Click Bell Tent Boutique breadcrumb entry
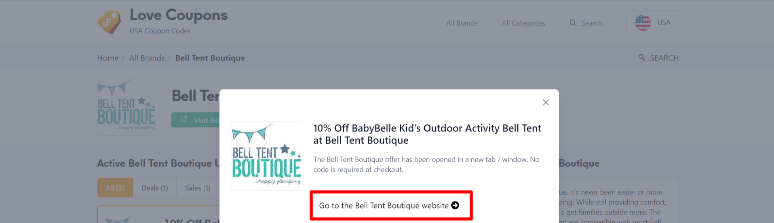This screenshot has width=774, height=223. pyautogui.click(x=210, y=58)
